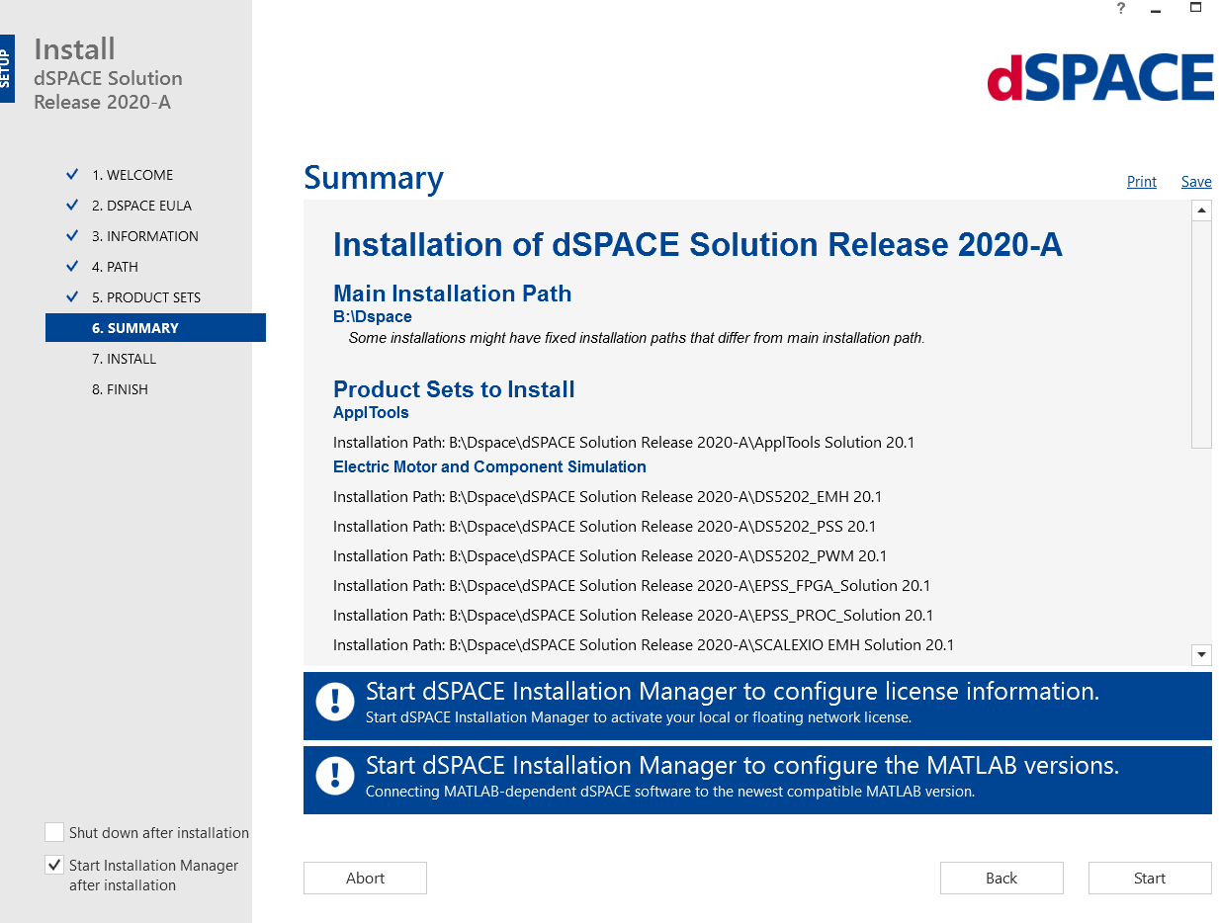Image resolution: width=1219 pixels, height=923 pixels.
Task: Toggle the checkbox next to INFORMATION step
Action: [x=71, y=235]
